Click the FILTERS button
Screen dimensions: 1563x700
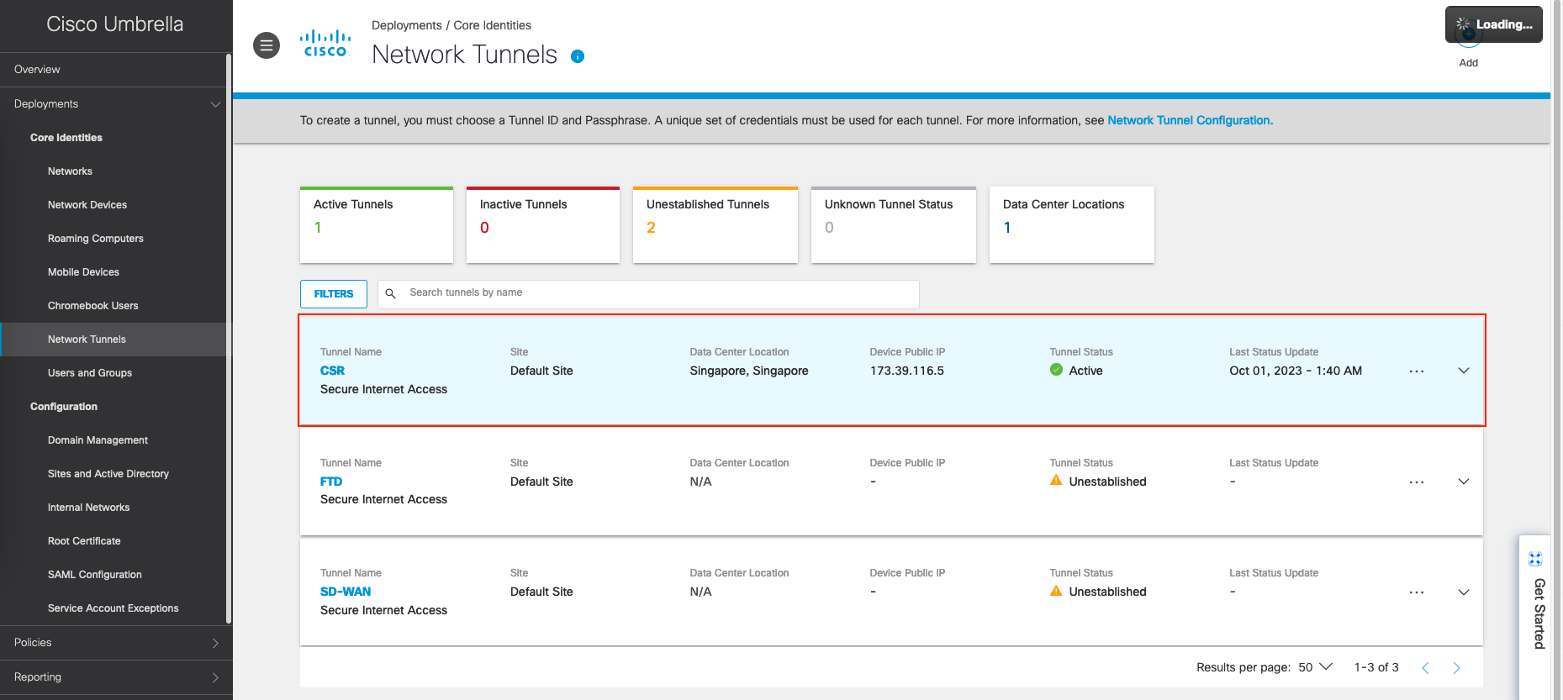[x=334, y=294]
